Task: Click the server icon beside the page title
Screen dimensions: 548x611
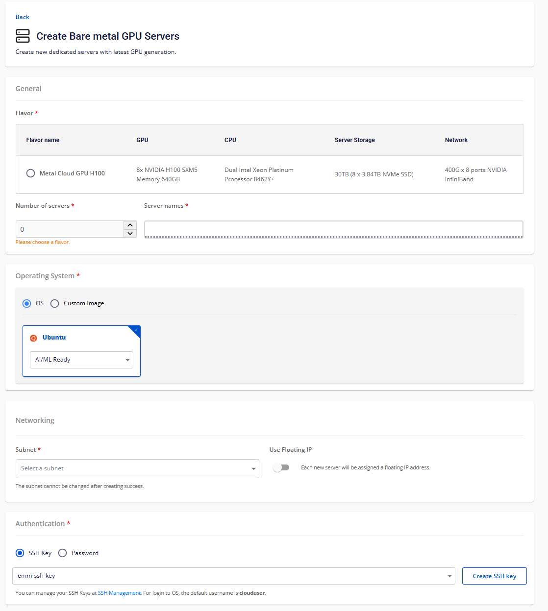Action: click(x=23, y=36)
